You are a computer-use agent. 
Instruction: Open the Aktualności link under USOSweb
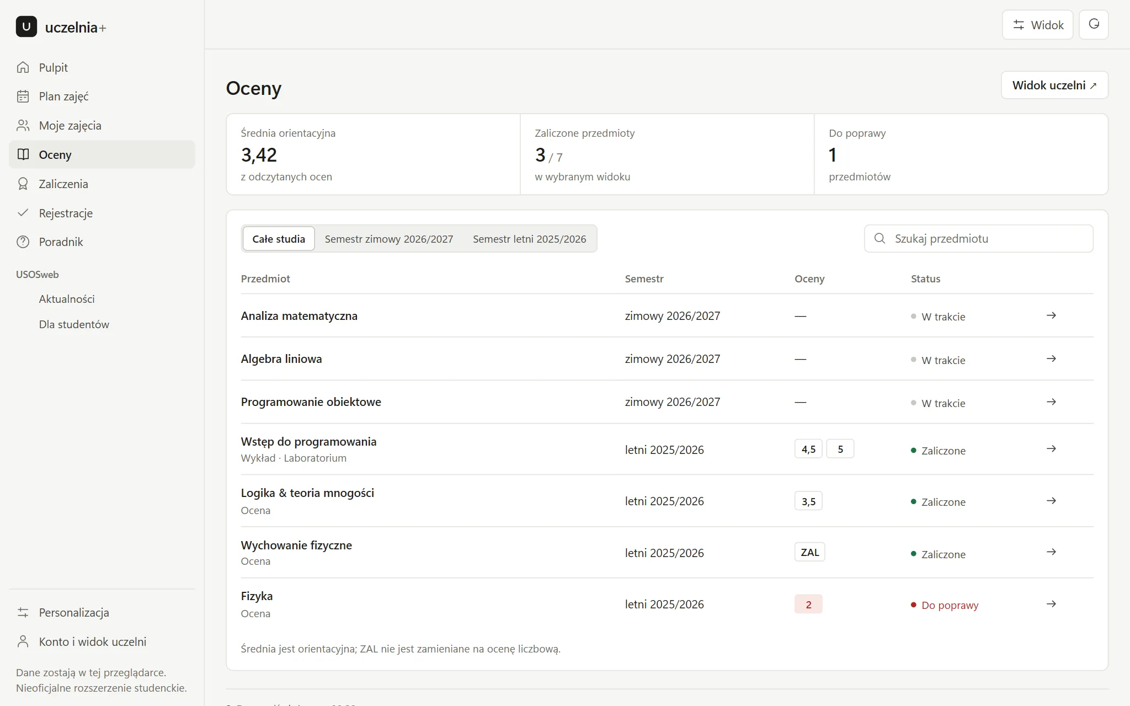pos(67,299)
